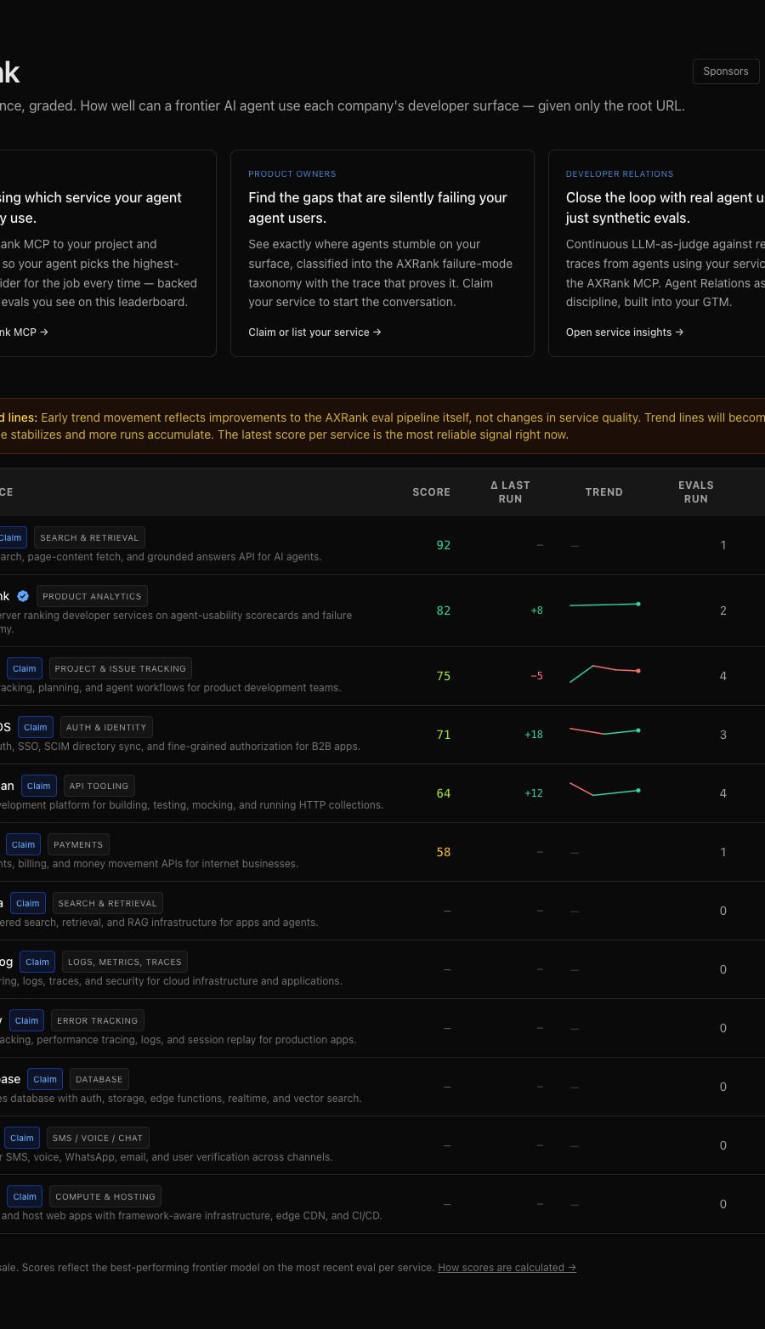The image size is (765, 1329).
Task: Click the DEVELOPER RELATIONS card label
Action: [x=620, y=173]
